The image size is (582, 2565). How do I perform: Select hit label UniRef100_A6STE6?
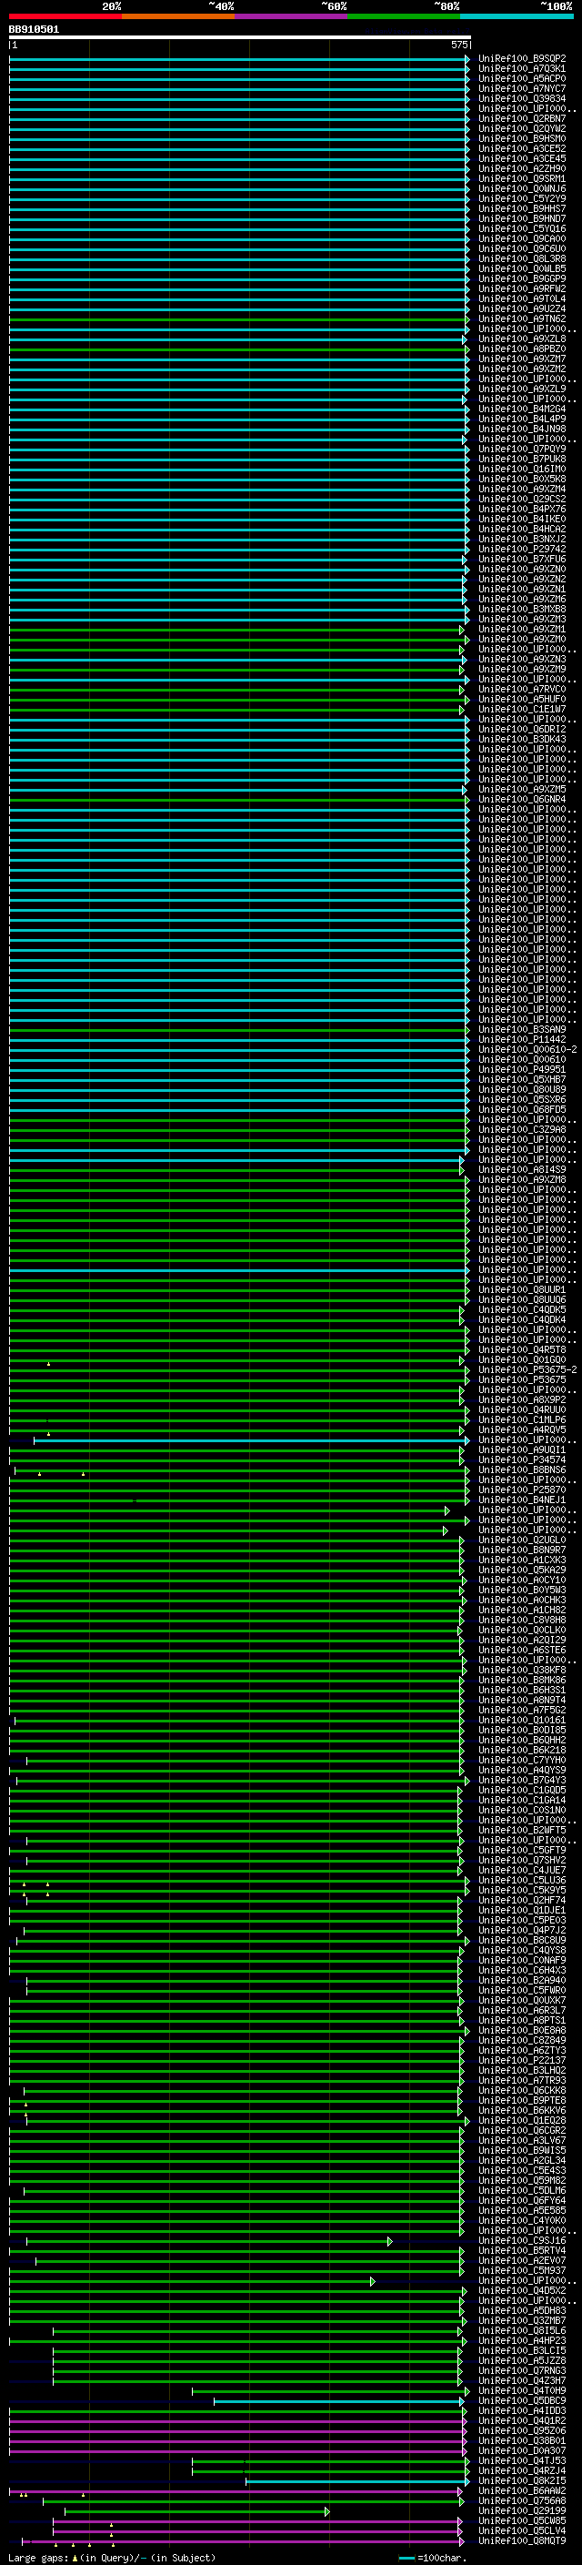(x=522, y=1650)
